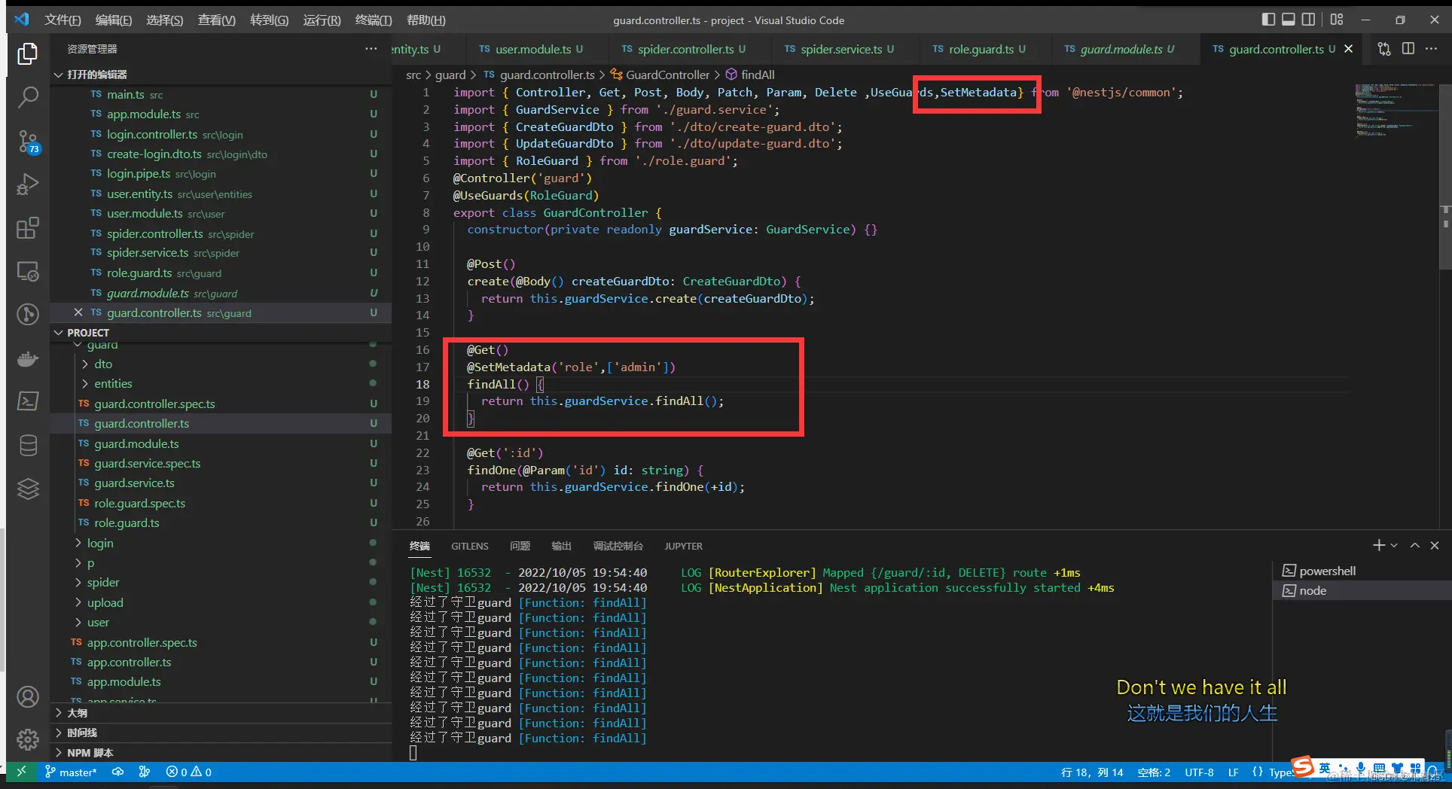
Task: Close guard.controller.ts in 打开的编辑器 list
Action: tap(78, 312)
